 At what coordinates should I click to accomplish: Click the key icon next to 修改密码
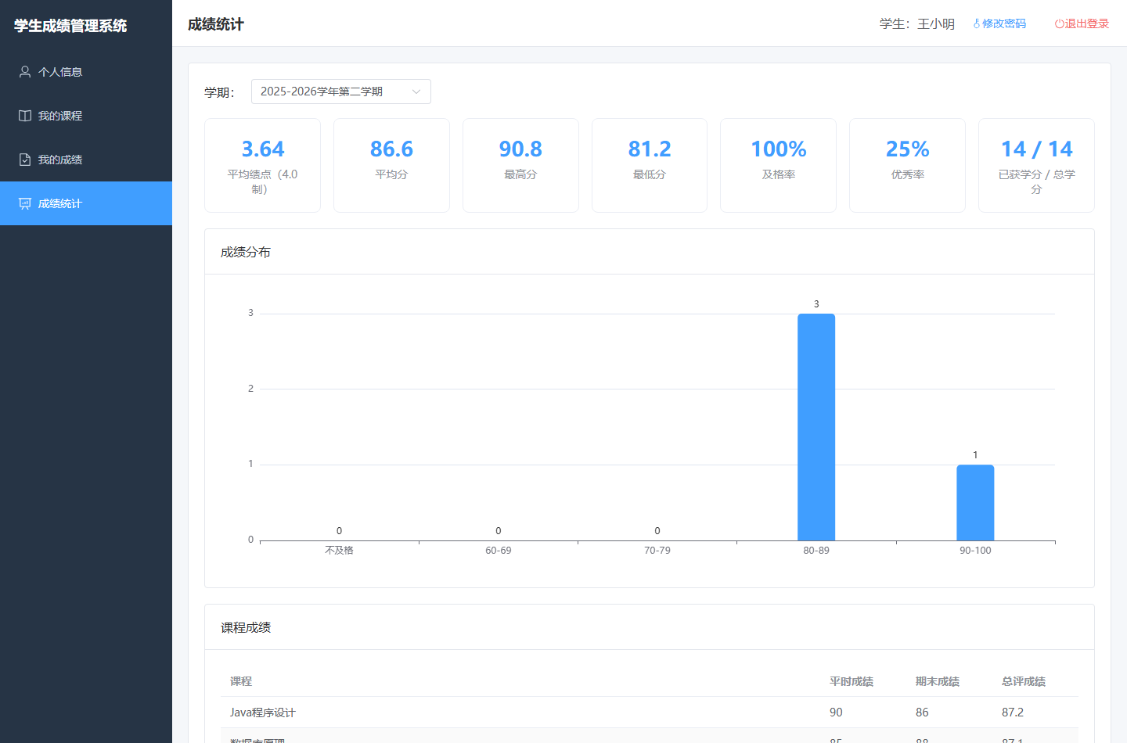(x=977, y=24)
